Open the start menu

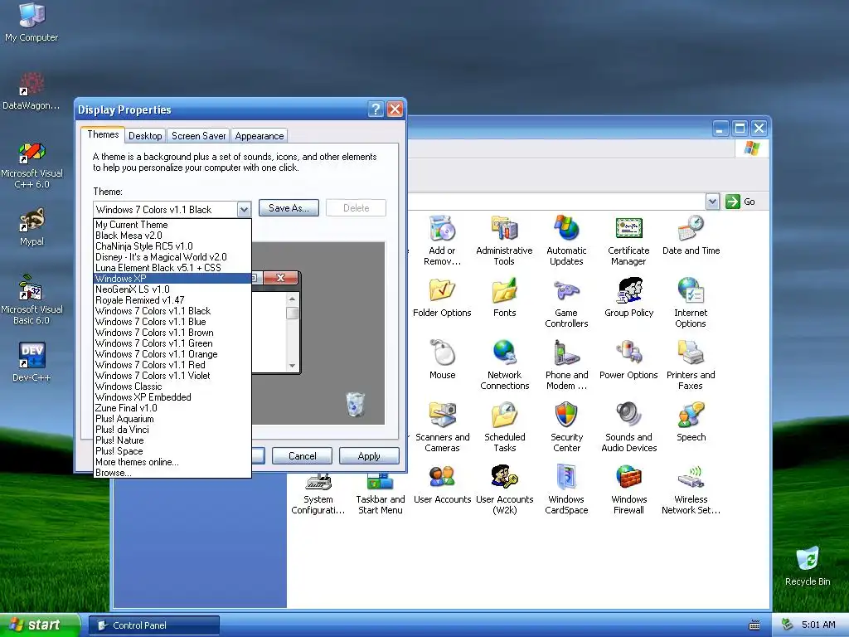pyautogui.click(x=39, y=625)
